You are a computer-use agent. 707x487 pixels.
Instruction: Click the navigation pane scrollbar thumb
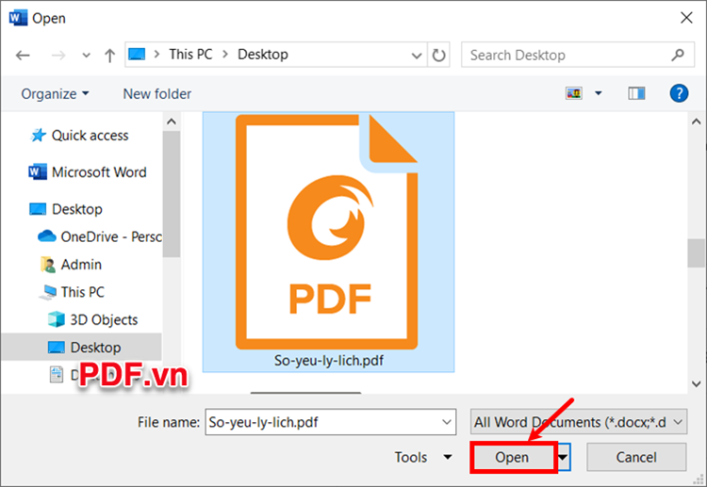(171, 194)
